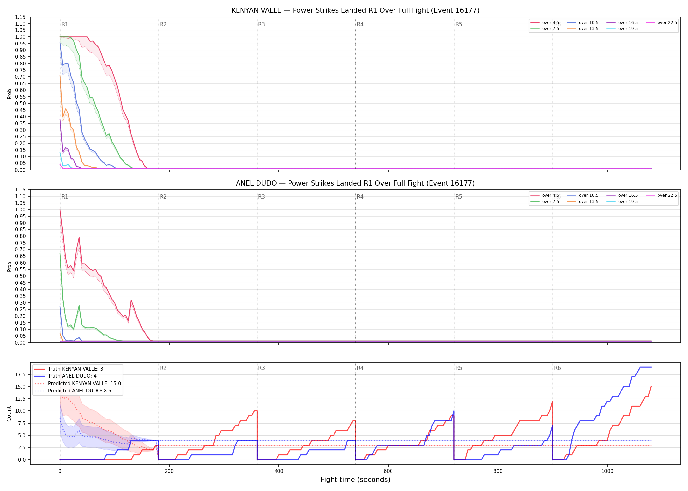The width and height of the screenshot is (688, 491).
Task: Click the ANEL DUDO chart title
Action: [355, 183]
